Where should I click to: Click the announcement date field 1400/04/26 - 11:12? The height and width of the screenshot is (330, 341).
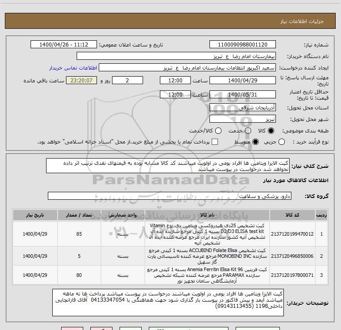pos(64,45)
